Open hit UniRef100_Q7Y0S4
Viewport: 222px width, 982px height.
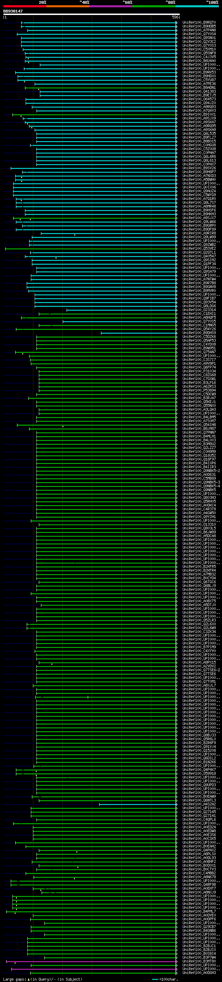click(199, 34)
